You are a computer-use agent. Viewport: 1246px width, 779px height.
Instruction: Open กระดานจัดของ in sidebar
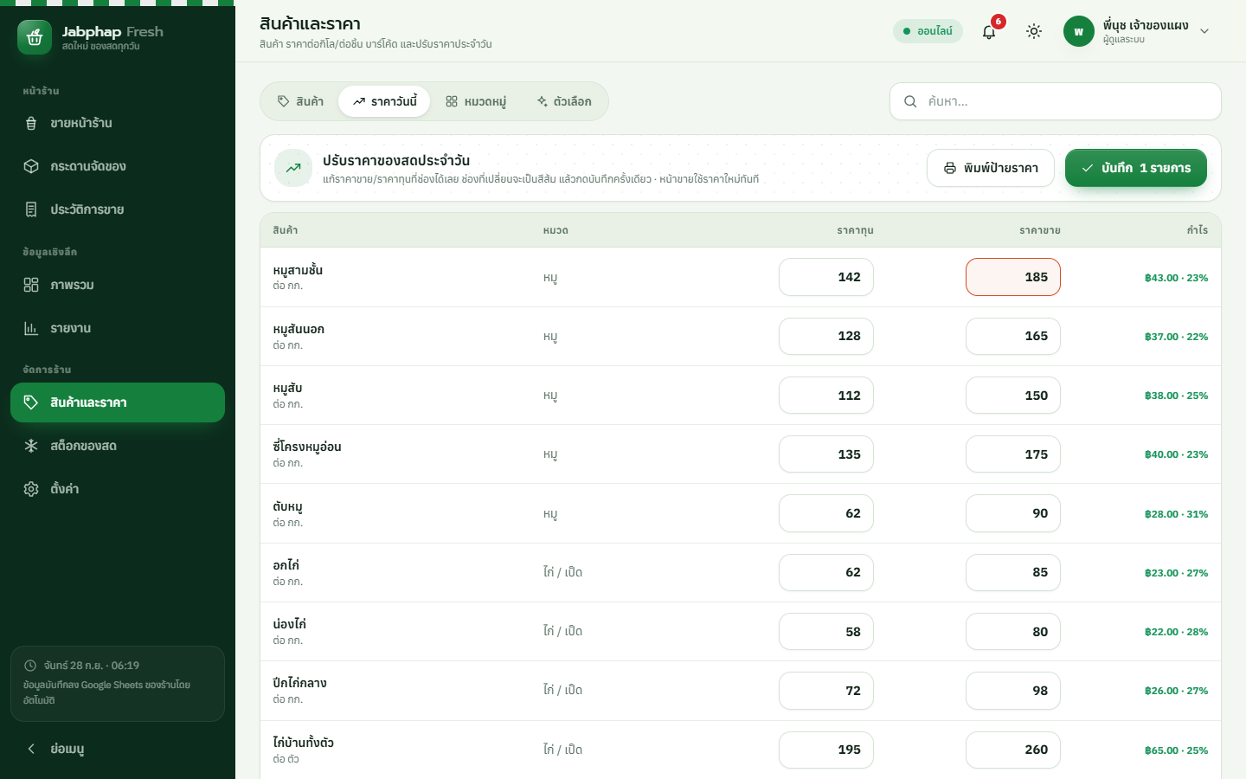coord(118,166)
